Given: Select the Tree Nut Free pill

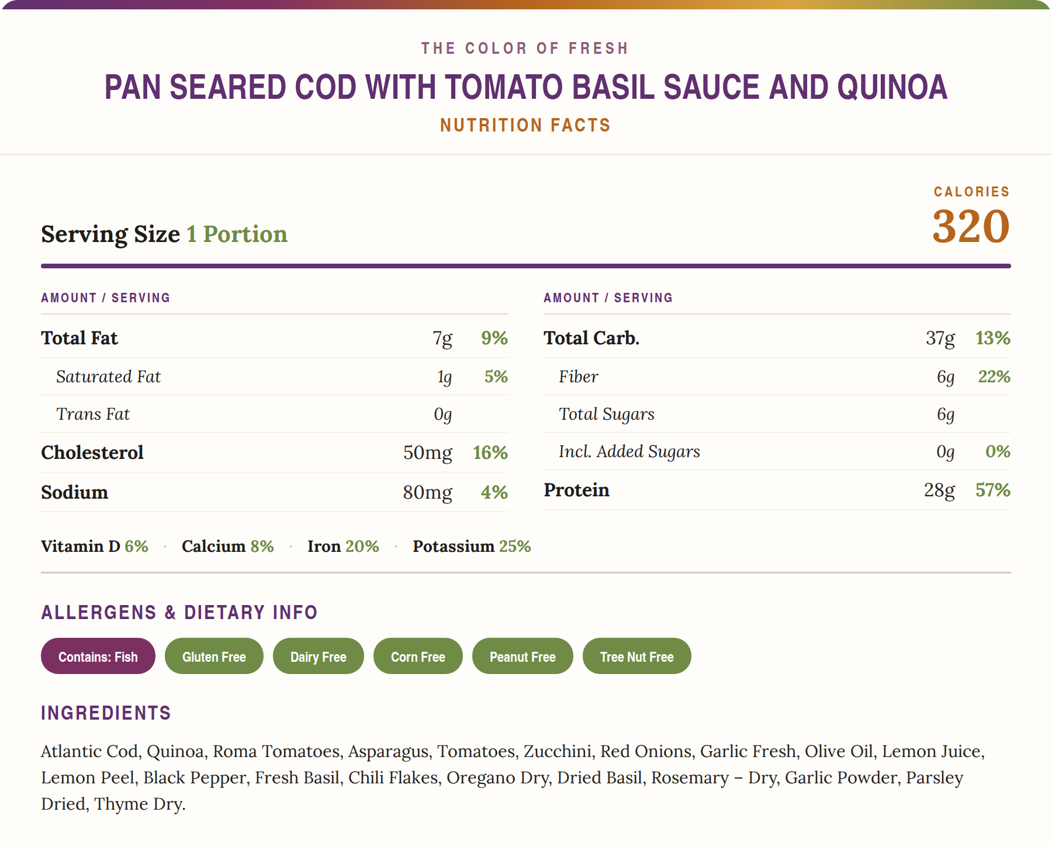Looking at the screenshot, I should (637, 656).
